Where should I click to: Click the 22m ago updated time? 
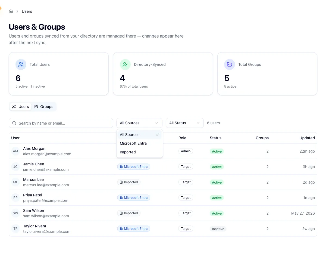pos(307,151)
